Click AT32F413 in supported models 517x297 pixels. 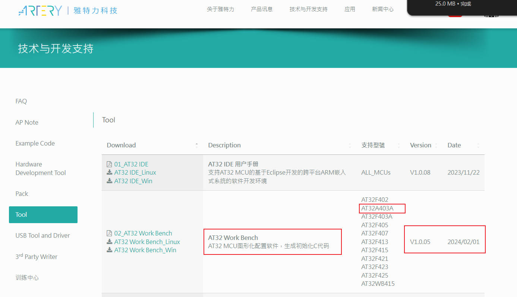375,242
